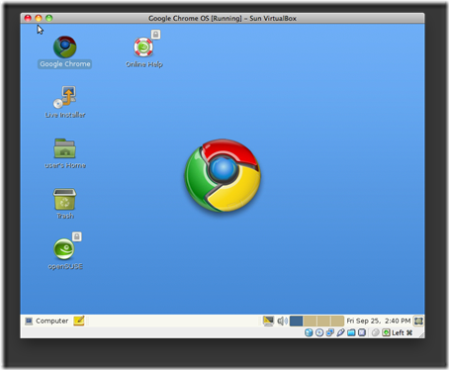Open the user's Home folder icon
This screenshot has width=449, height=370.
click(x=65, y=148)
